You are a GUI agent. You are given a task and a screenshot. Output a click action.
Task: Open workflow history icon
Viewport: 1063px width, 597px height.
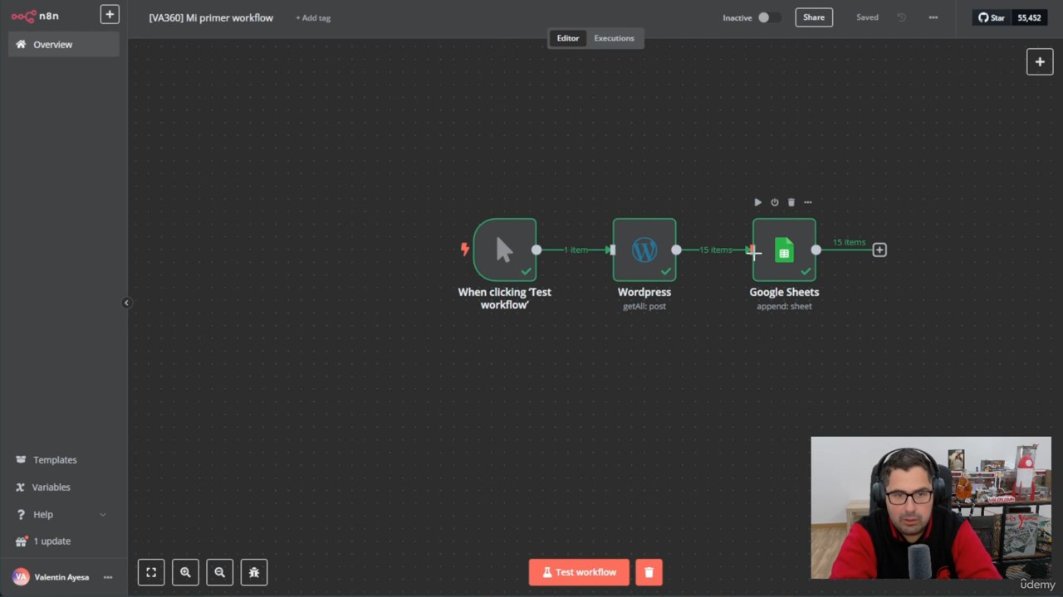(902, 17)
